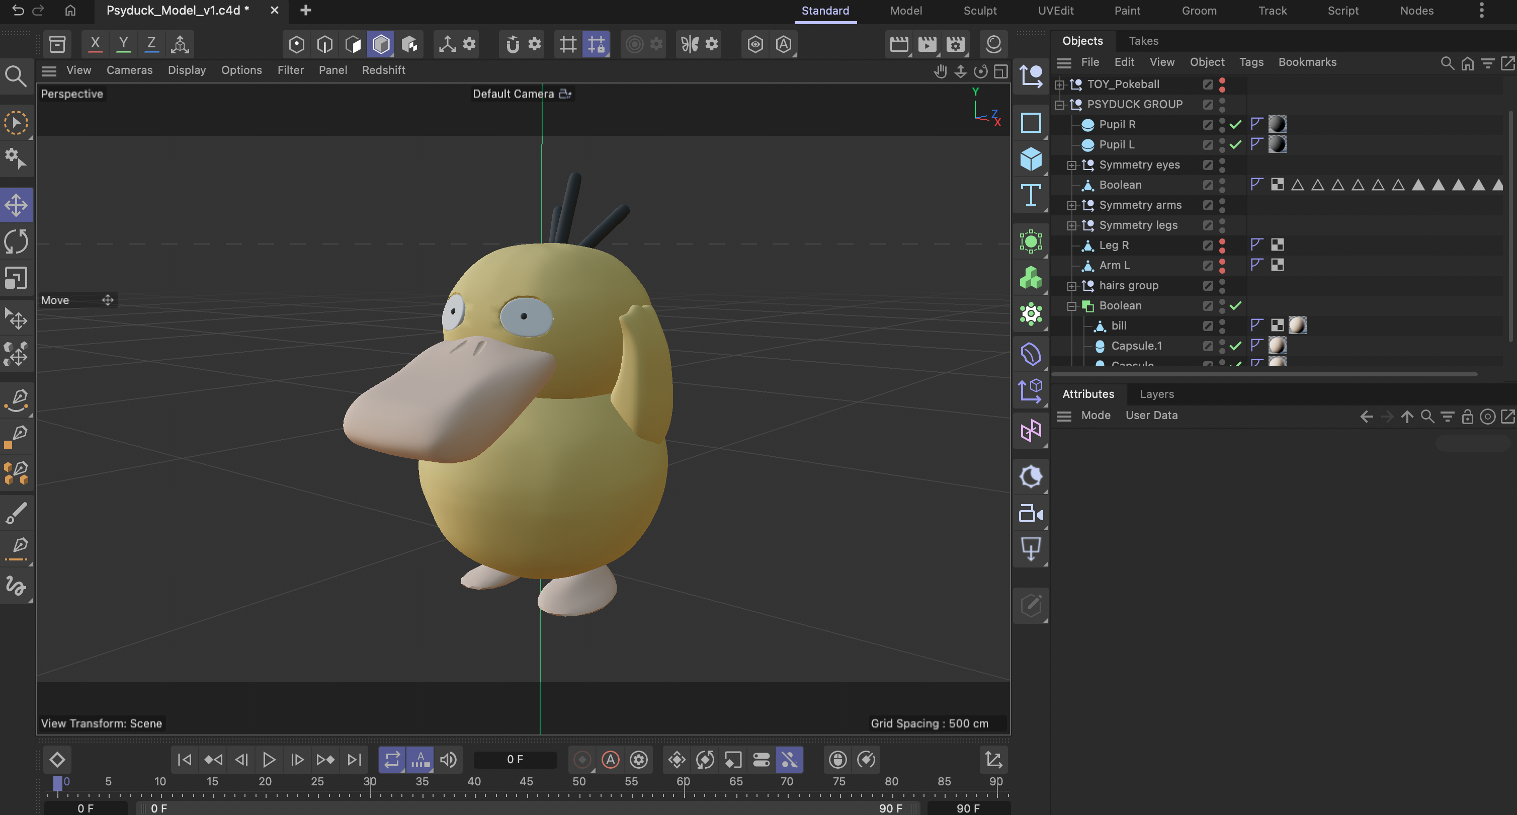Toggle the autokeying button
This screenshot has width=1517, height=815.
(x=610, y=760)
